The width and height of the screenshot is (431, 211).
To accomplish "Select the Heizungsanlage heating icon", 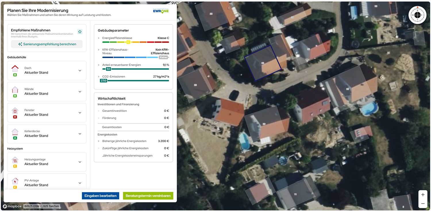I will coord(15,161).
